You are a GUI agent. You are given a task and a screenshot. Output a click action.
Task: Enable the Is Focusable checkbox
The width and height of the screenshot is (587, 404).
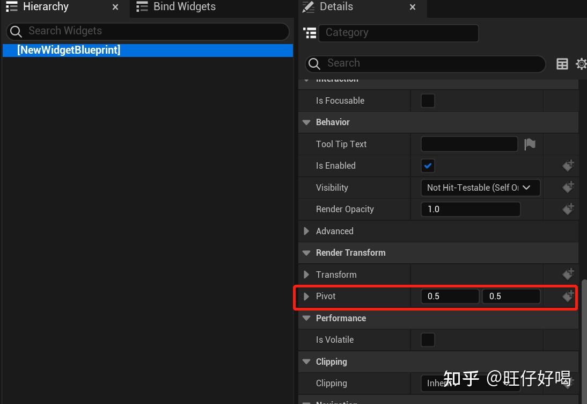pyautogui.click(x=427, y=100)
